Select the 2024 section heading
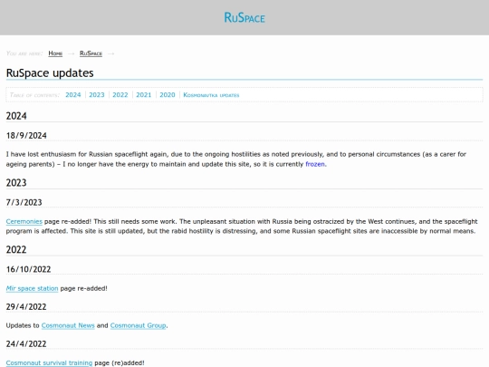This screenshot has width=489, height=367. tap(16, 116)
